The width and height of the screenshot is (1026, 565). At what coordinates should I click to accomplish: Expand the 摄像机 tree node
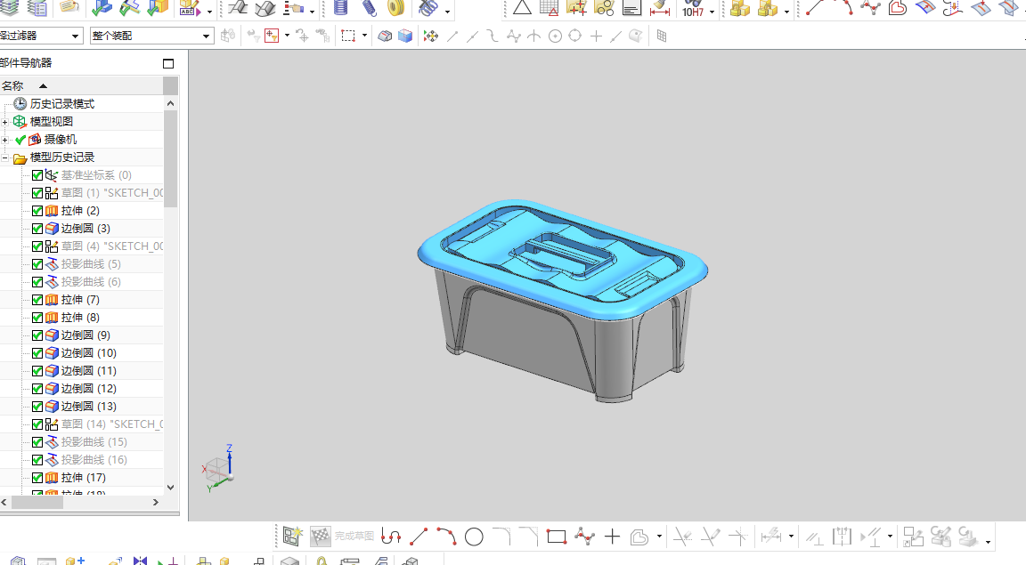pyautogui.click(x=5, y=140)
